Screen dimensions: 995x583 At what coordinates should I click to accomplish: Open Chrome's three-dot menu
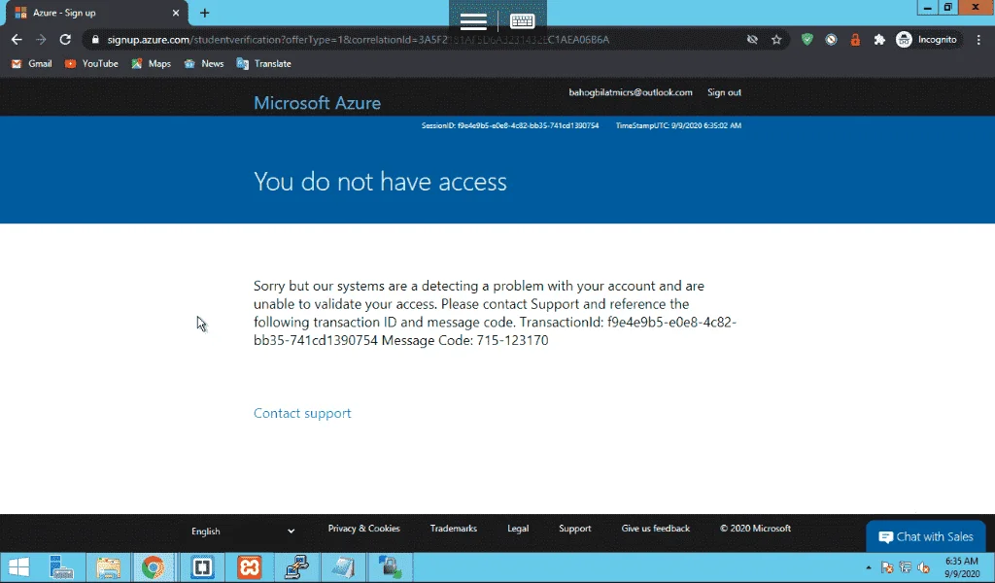(978, 39)
